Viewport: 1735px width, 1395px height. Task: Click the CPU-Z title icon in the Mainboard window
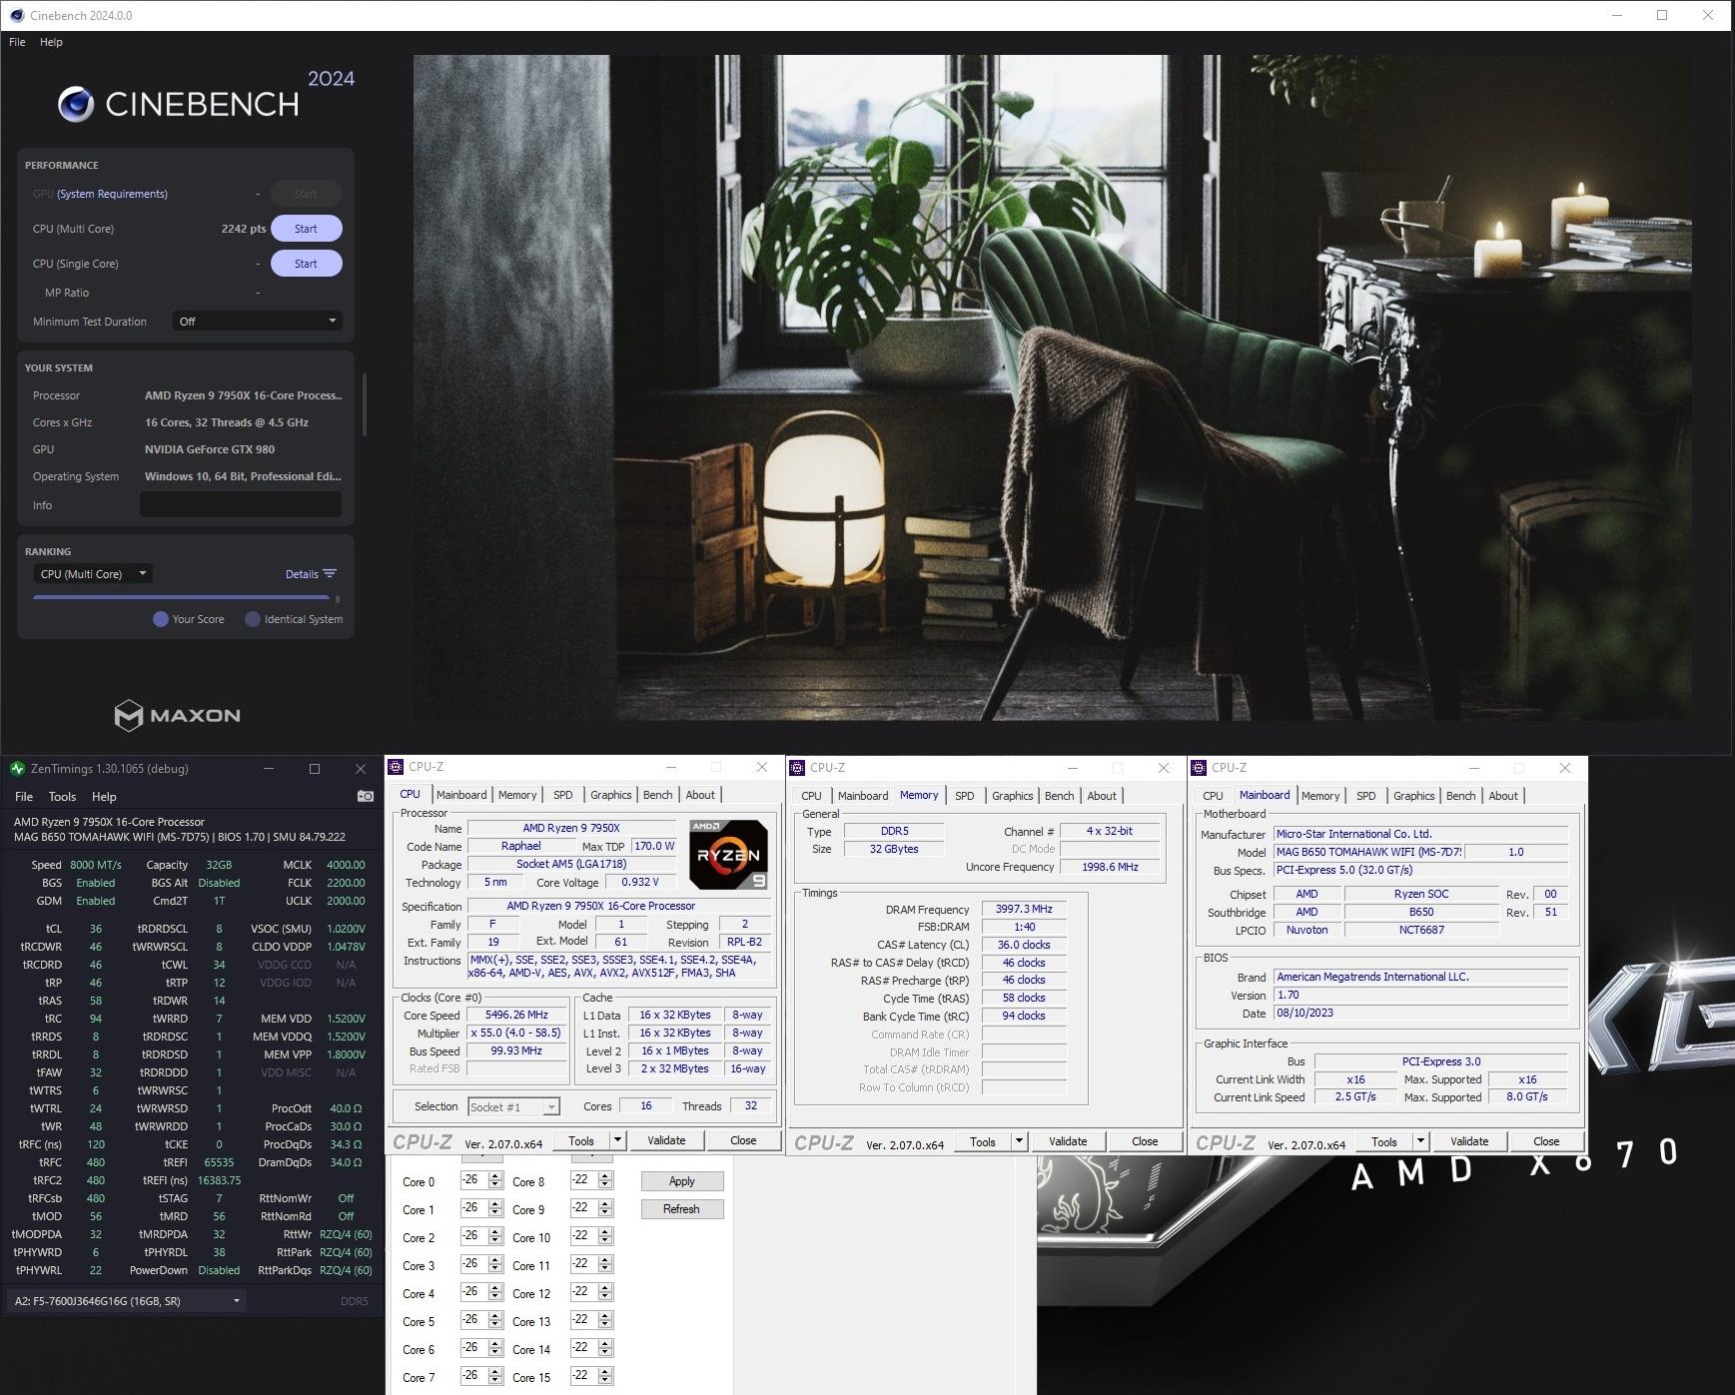(x=1199, y=768)
